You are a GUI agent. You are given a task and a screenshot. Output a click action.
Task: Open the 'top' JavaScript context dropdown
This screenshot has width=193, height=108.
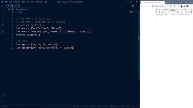(x=168, y=12)
